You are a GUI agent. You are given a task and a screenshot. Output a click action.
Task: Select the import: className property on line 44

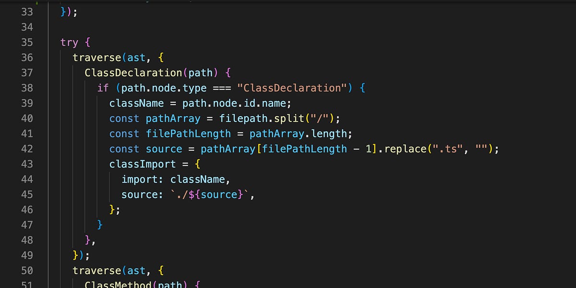pos(174,179)
